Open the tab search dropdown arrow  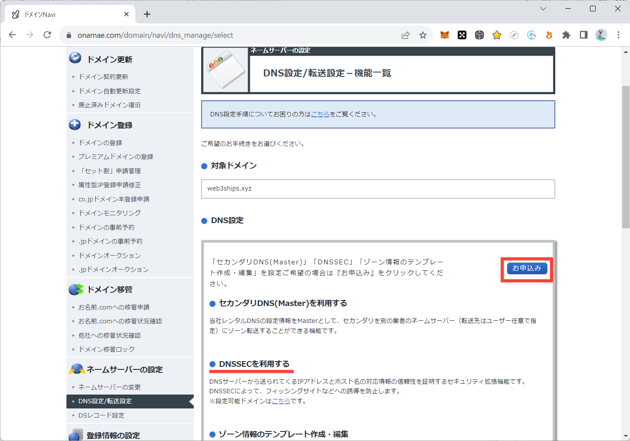click(543, 9)
